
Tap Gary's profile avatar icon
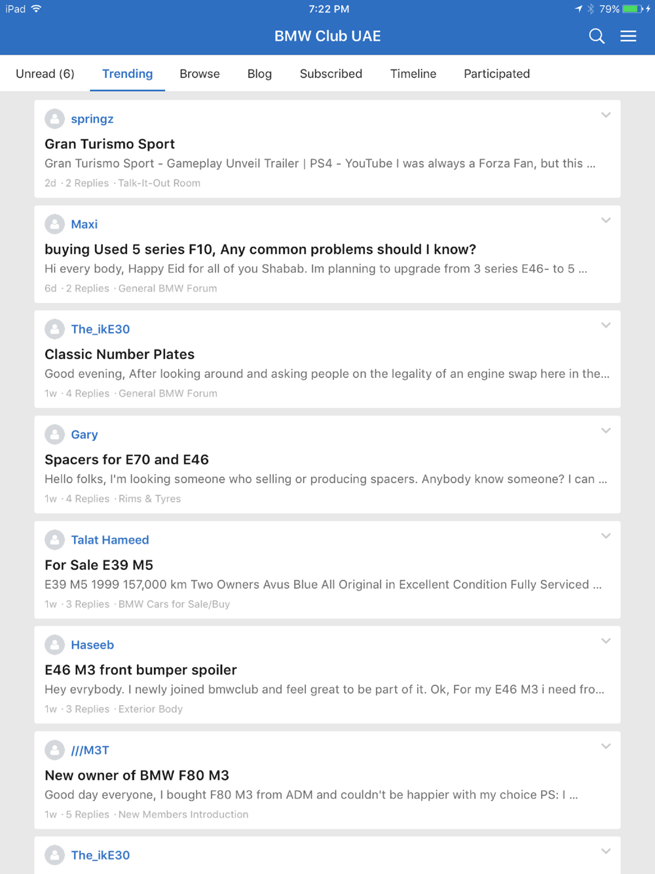click(55, 434)
